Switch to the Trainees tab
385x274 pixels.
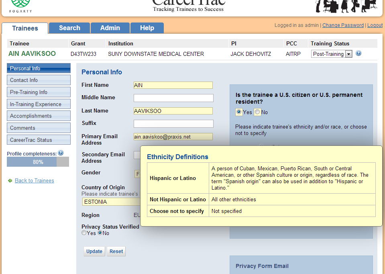(x=25, y=28)
